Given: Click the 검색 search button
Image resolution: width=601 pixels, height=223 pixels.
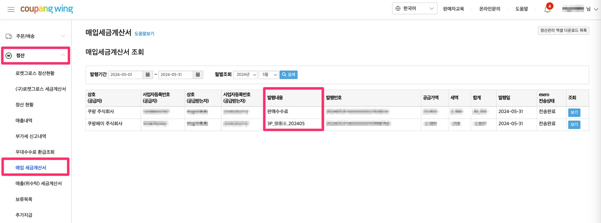Looking at the screenshot, I should coord(288,75).
